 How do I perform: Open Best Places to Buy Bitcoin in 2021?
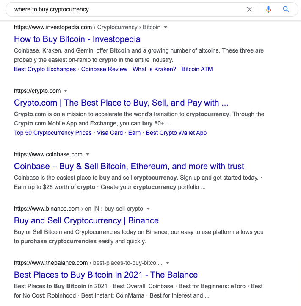106,275
